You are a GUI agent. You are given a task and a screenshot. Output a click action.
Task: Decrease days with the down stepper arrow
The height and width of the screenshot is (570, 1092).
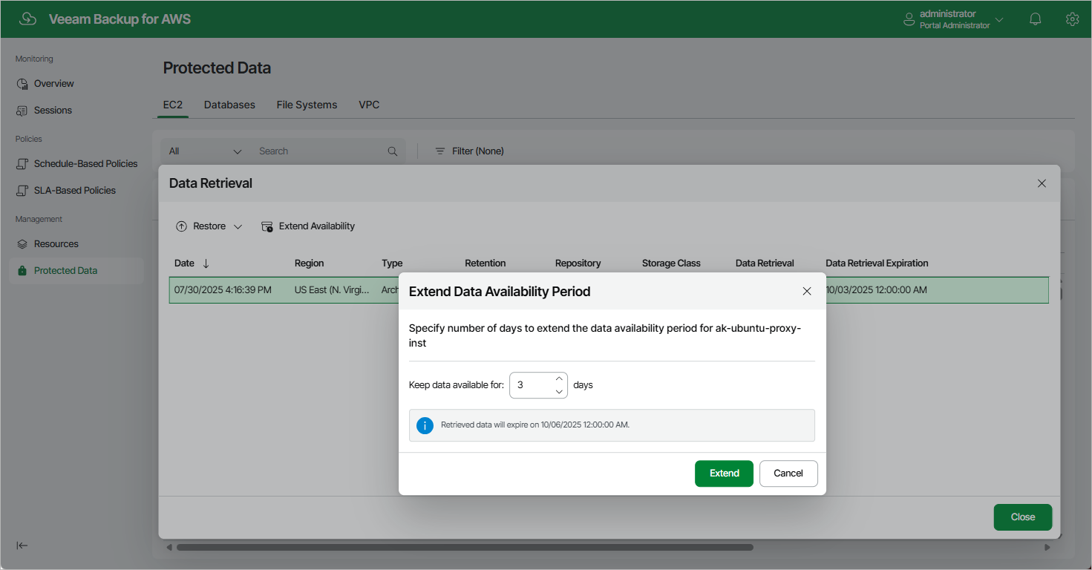coord(560,392)
